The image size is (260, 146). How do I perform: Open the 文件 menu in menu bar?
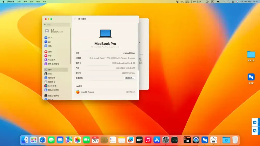click(19, 2)
